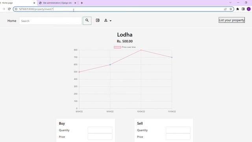252x142 pixels.
Task: View site information icon in address bar
Action: click(16, 9)
